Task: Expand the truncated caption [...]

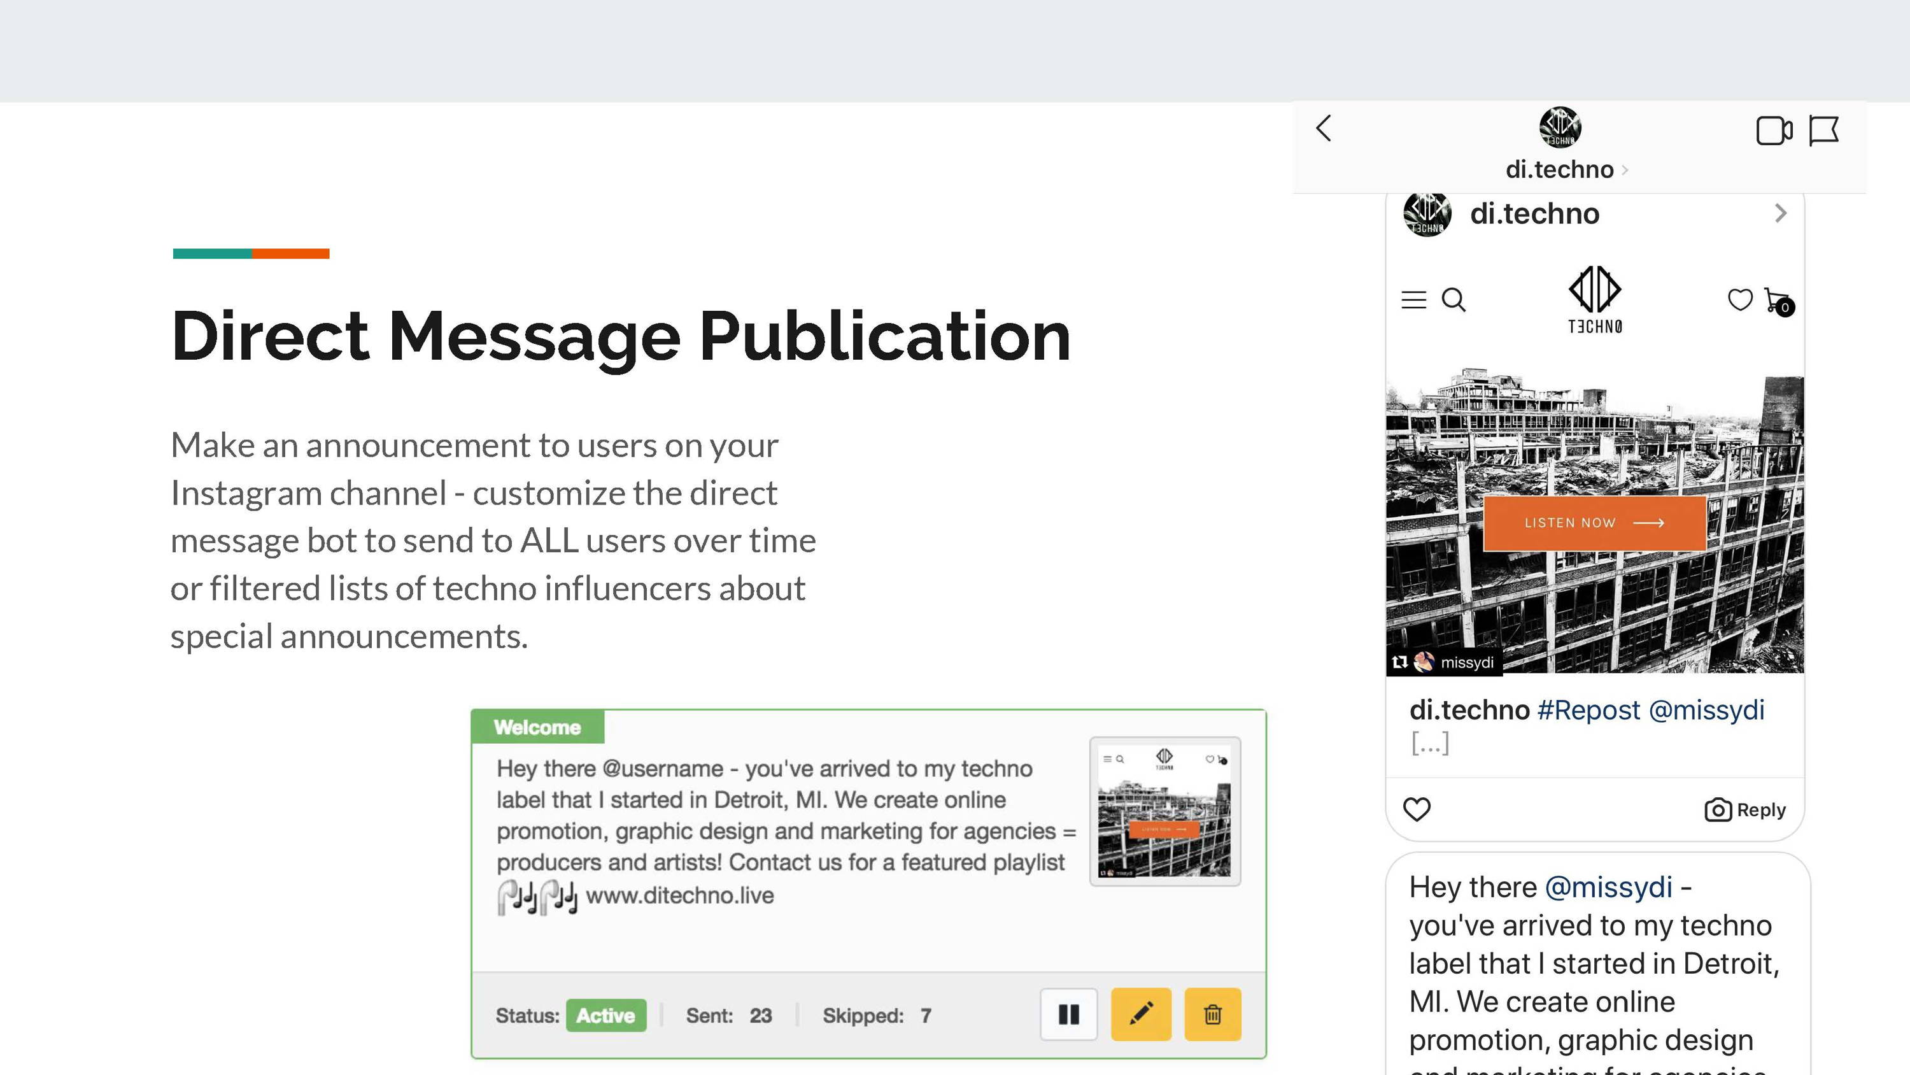Action: 1429,743
